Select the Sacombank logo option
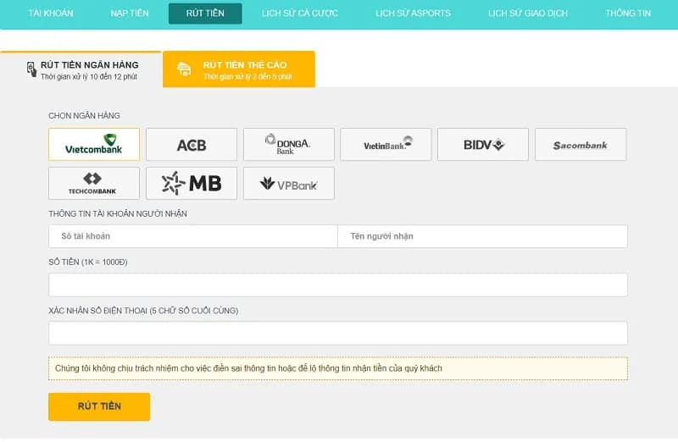Screen dimensions: 678x442 coord(581,145)
